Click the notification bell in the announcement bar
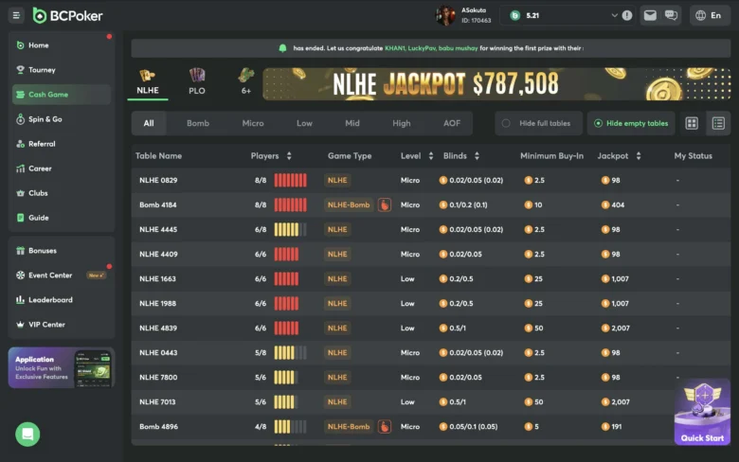Viewport: 739px width, 462px height. [x=282, y=48]
